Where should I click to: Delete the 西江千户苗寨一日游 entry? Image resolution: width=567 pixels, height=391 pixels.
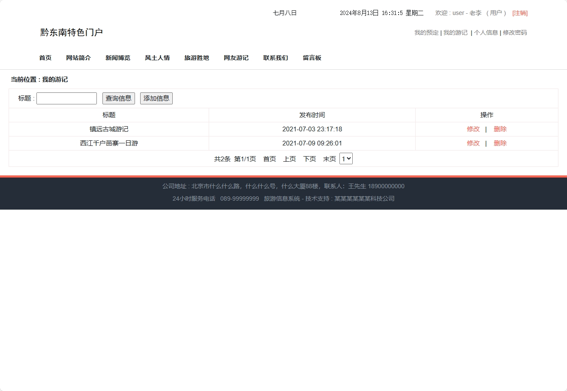[500, 143]
